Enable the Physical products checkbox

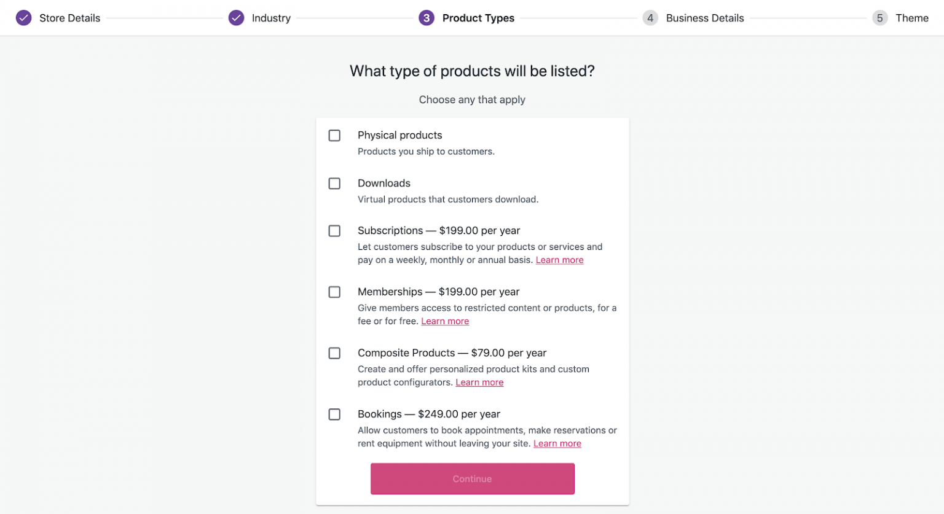click(334, 135)
